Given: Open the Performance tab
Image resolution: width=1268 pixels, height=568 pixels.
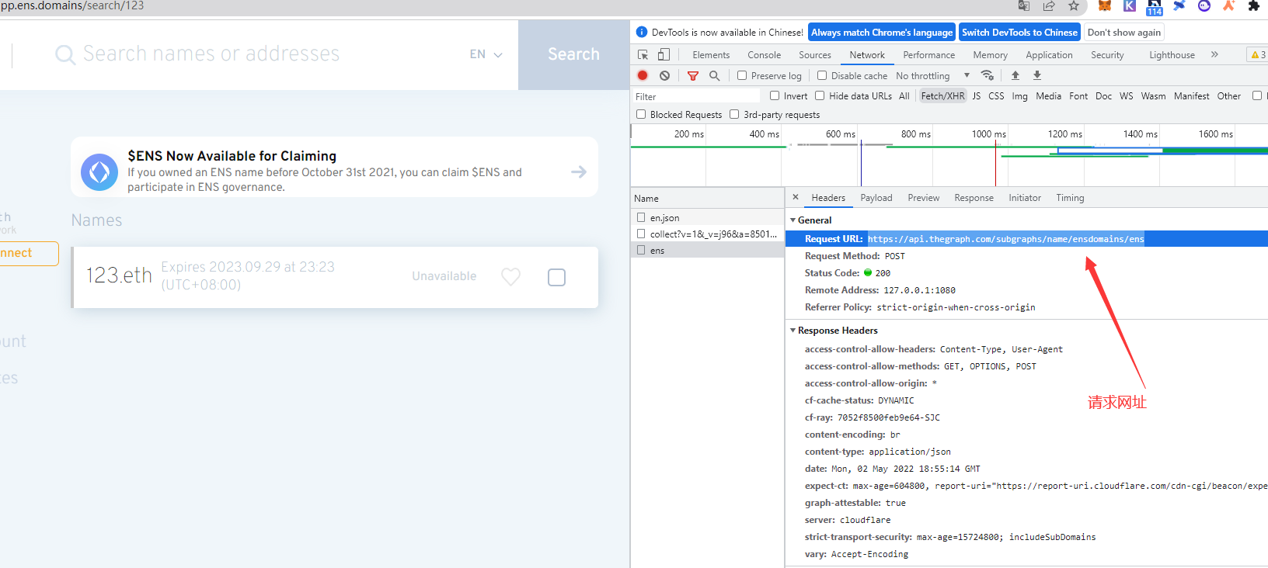Looking at the screenshot, I should [x=929, y=55].
